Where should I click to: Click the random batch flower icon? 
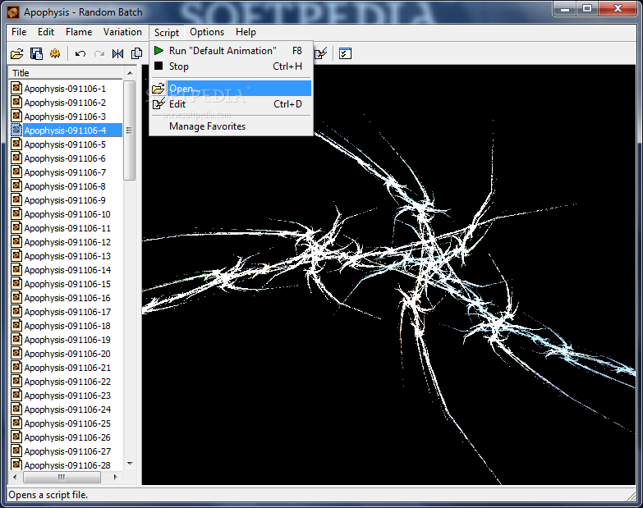(x=55, y=53)
